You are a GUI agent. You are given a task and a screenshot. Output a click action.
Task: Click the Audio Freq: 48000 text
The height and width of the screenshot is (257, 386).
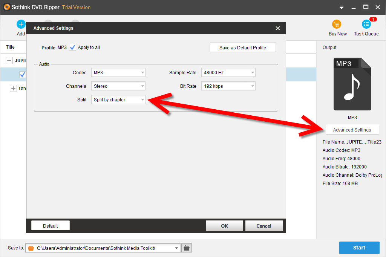pyautogui.click(x=341, y=159)
